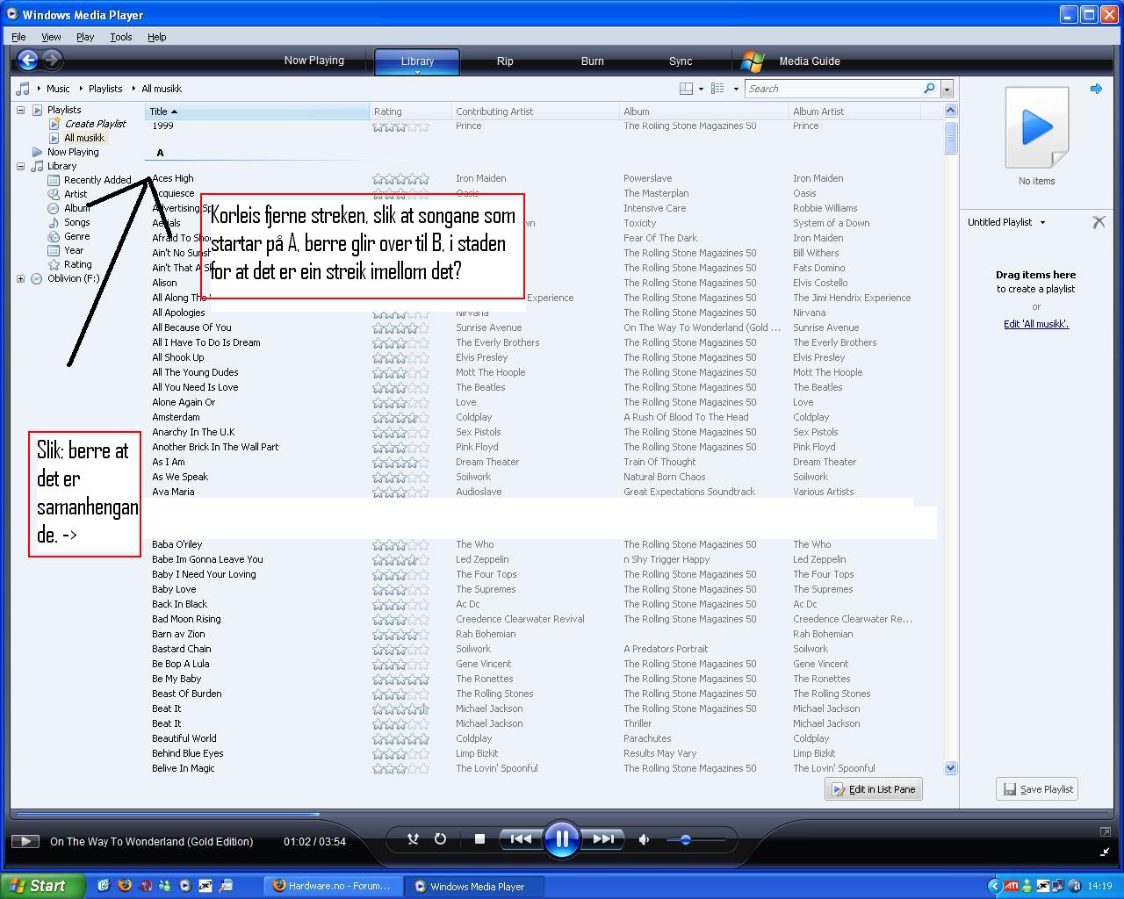Click the Edit 'All musikk' link
Viewport: 1124px width, 899px height.
[1036, 324]
